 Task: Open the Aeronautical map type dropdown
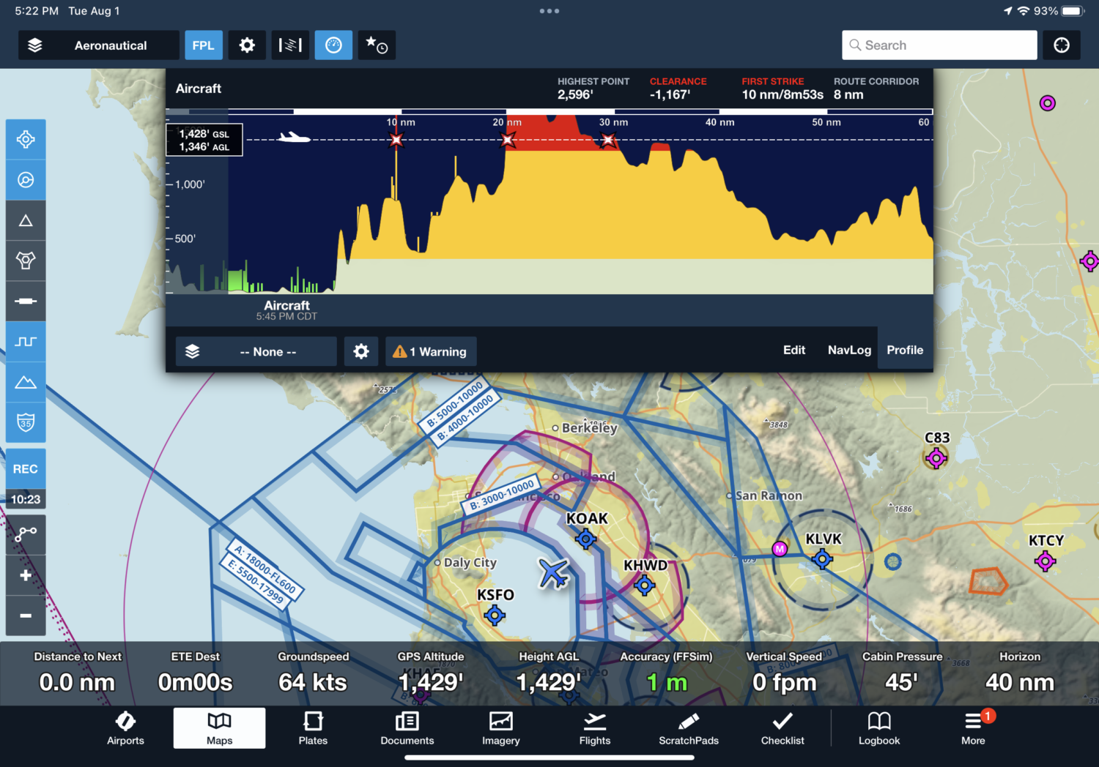(110, 45)
